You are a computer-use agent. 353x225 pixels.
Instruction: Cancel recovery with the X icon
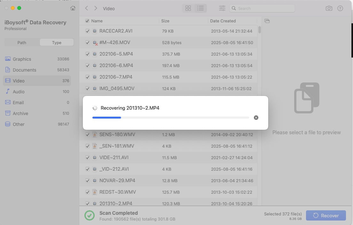pyautogui.click(x=256, y=118)
